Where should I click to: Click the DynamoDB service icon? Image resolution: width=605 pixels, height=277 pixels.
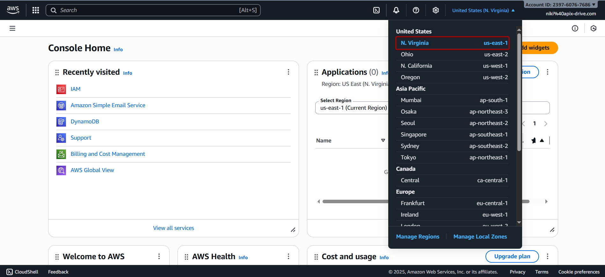(61, 122)
